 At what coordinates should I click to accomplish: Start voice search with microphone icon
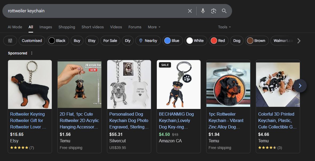tap(203, 11)
